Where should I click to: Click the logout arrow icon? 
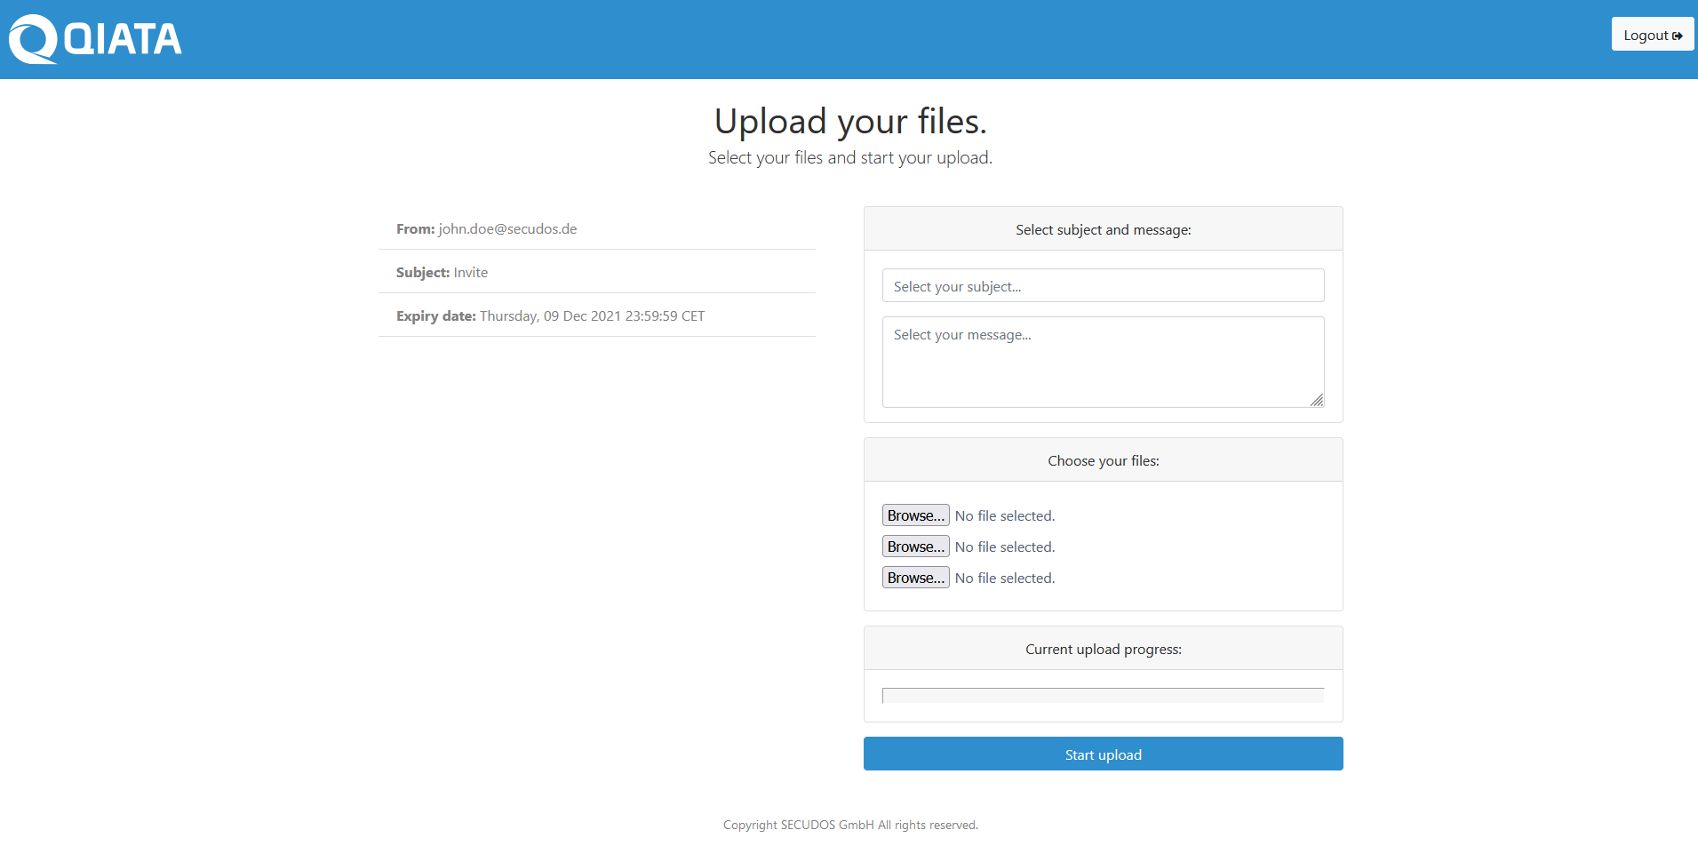click(x=1678, y=34)
